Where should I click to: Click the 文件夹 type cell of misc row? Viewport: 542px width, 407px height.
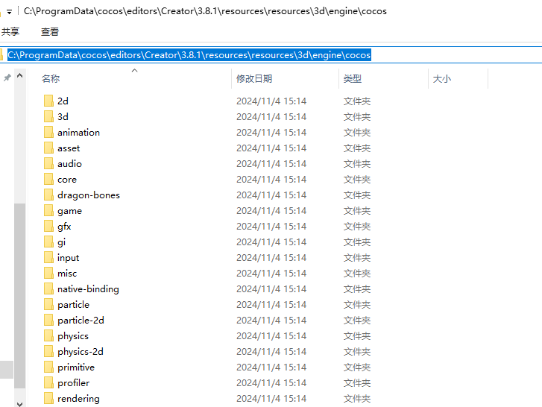(356, 274)
